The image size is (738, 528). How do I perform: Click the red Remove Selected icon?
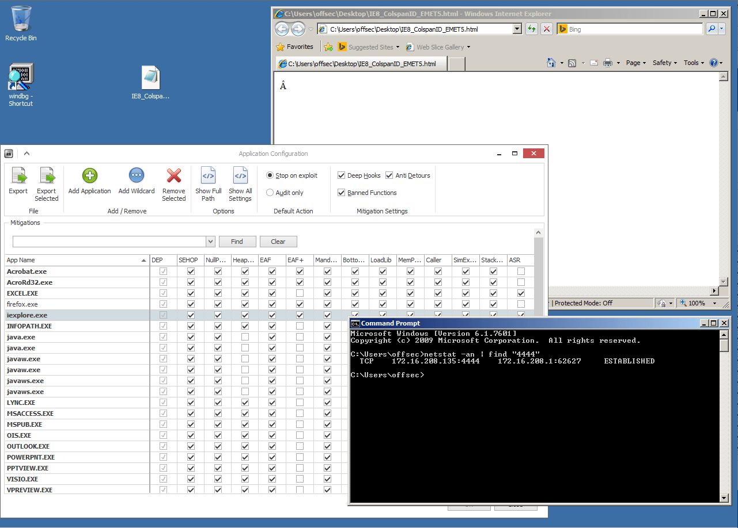coord(173,176)
